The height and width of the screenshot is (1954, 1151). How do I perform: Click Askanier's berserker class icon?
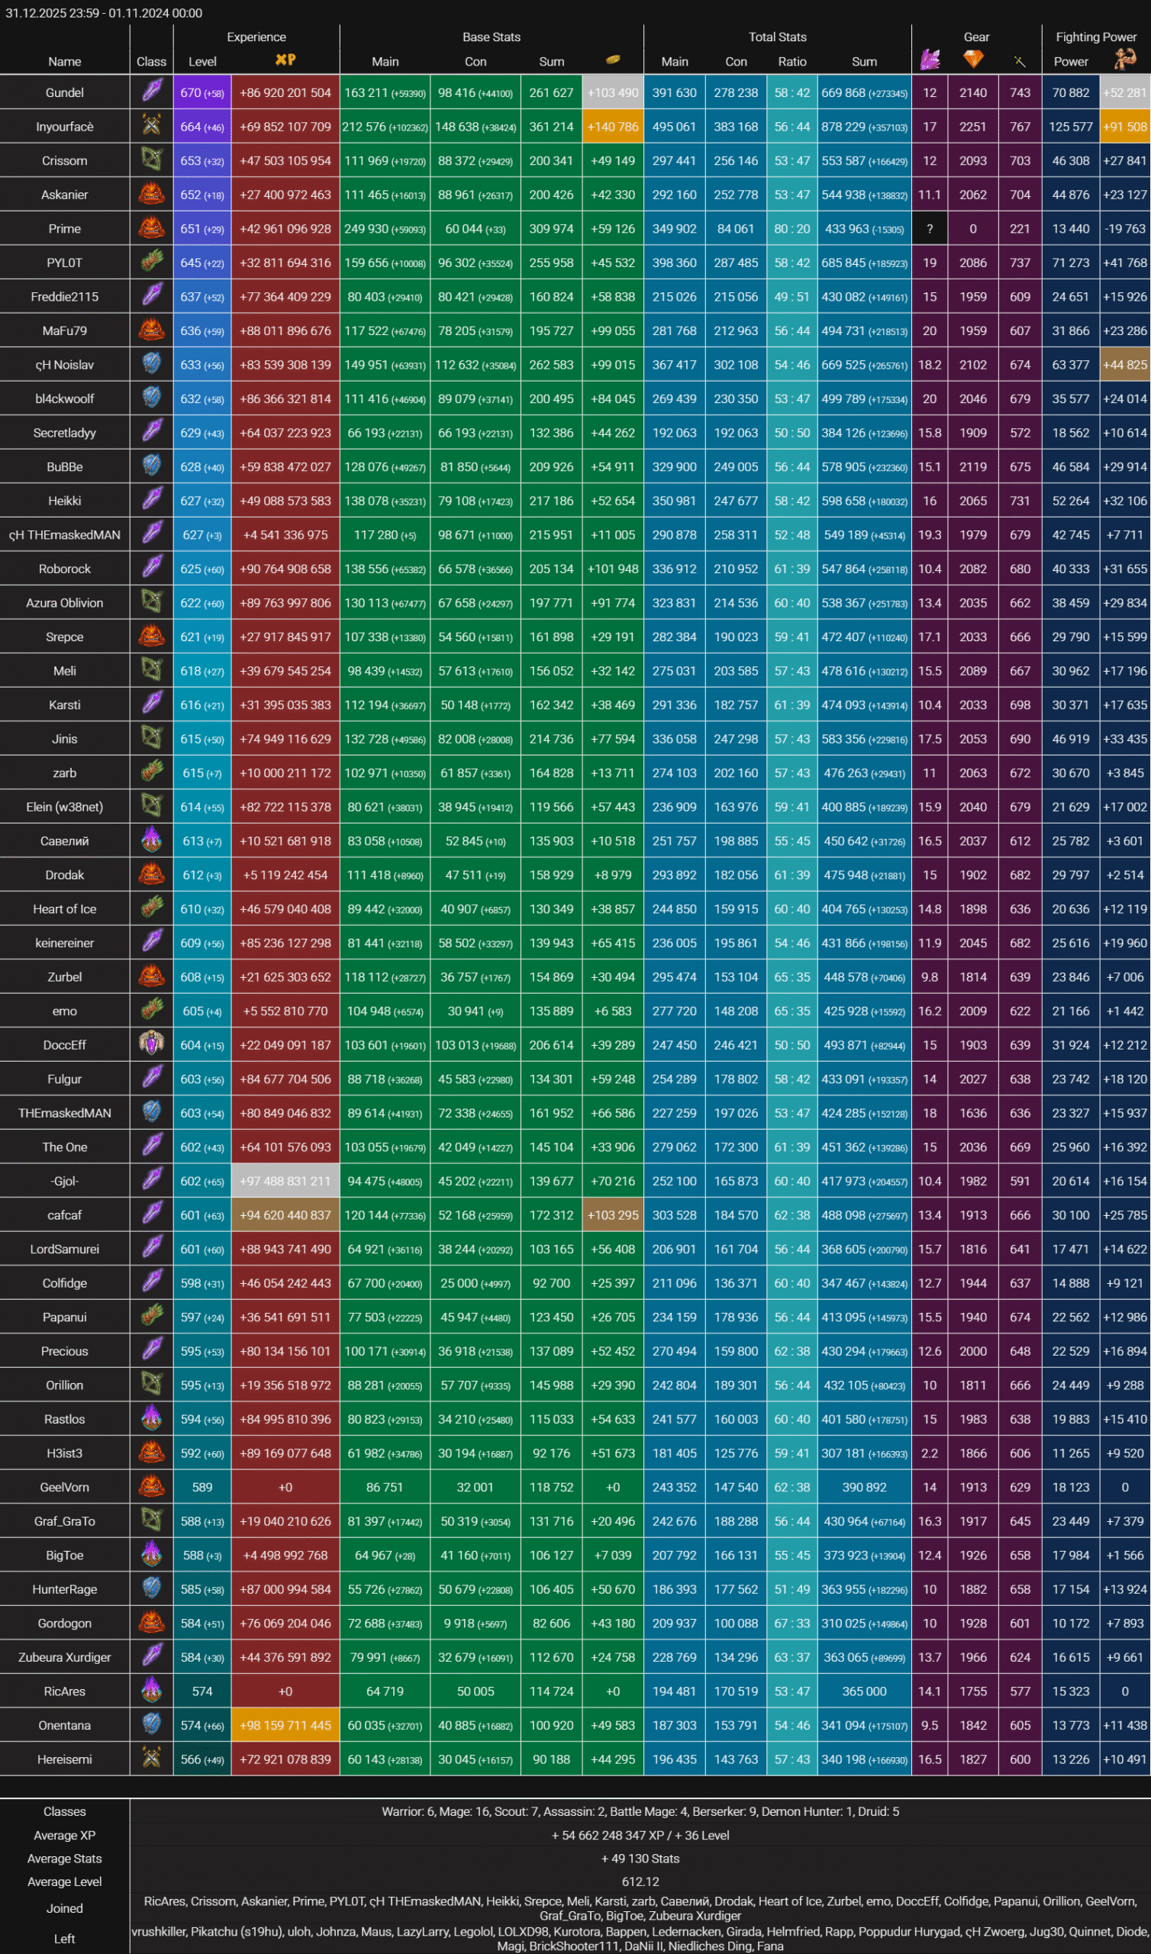pos(151,195)
